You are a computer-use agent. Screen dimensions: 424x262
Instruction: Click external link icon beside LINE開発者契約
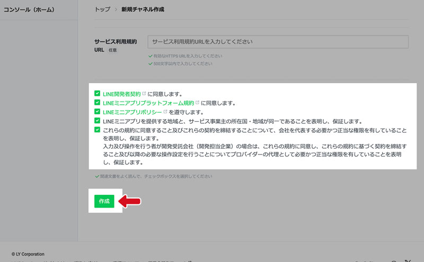click(144, 93)
